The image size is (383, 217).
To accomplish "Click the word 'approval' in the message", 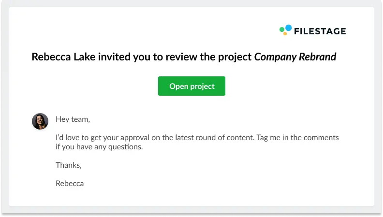I will [135, 138].
